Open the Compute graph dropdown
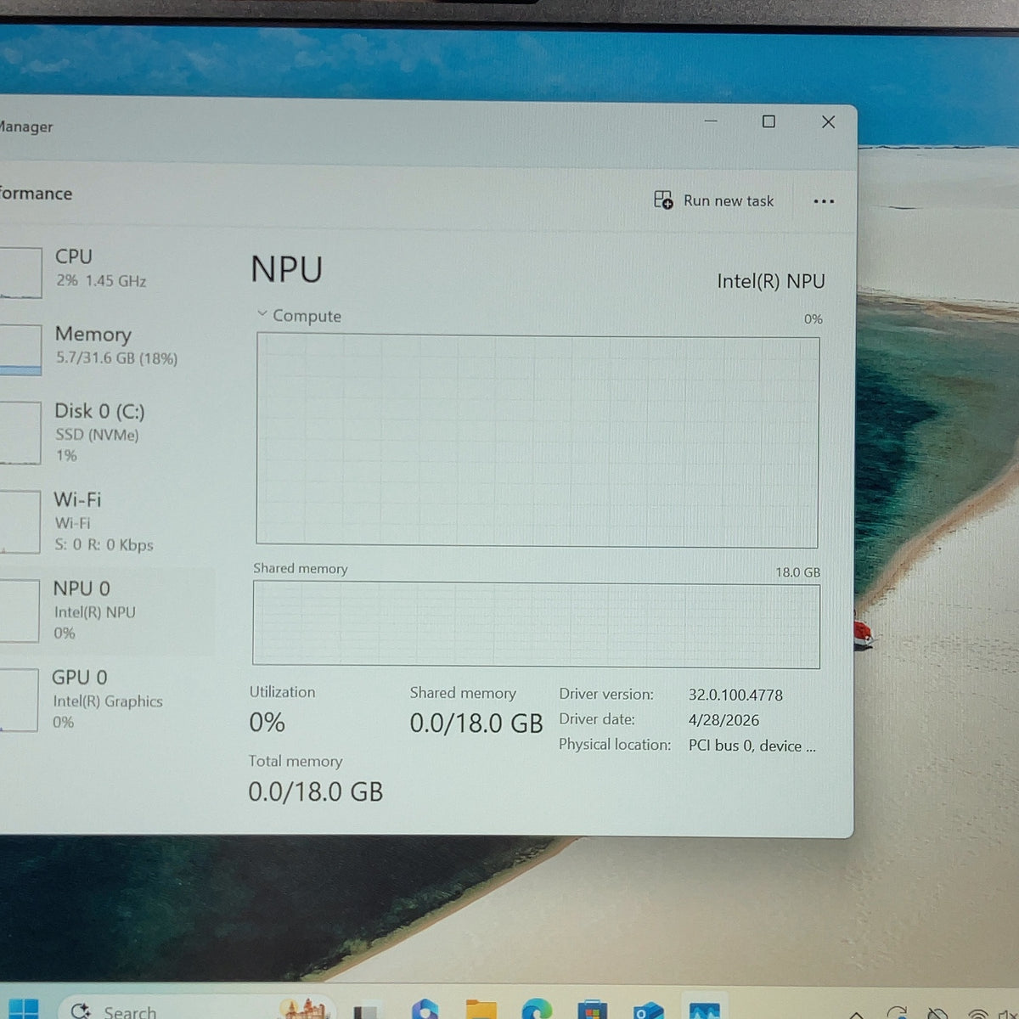Image resolution: width=1019 pixels, height=1019 pixels. (x=262, y=314)
